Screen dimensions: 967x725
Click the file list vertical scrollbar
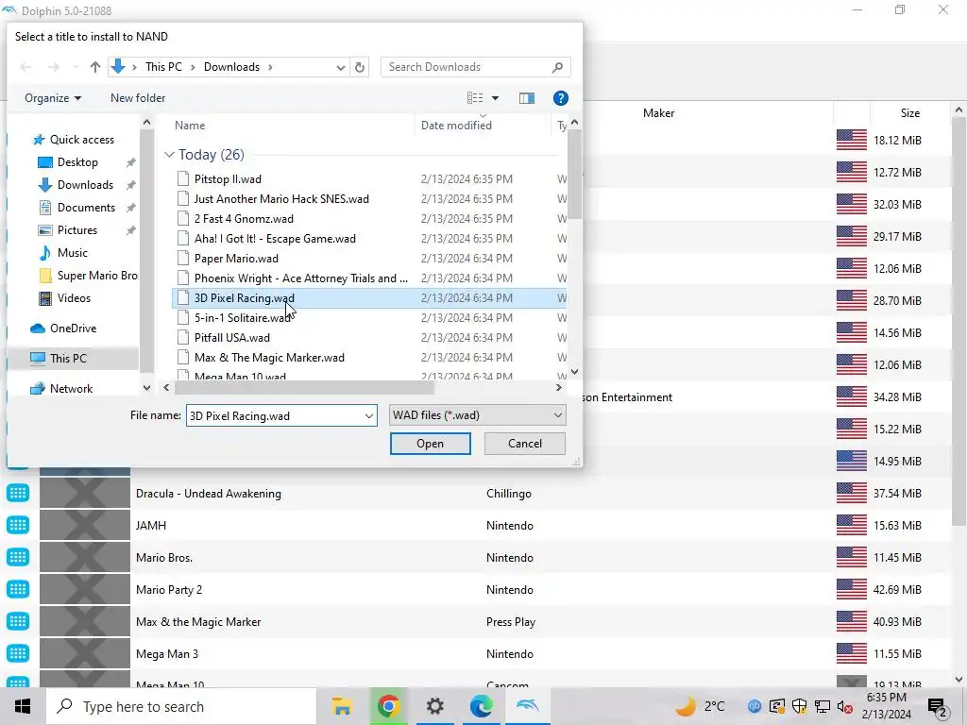[x=574, y=175]
